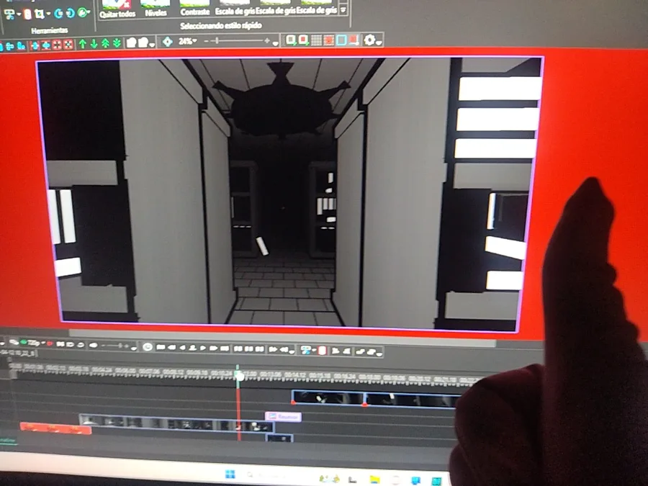Click the red-white icon beside the cutting tool in Herramientas
Viewport: 648px width, 486px height.
(x=27, y=14)
